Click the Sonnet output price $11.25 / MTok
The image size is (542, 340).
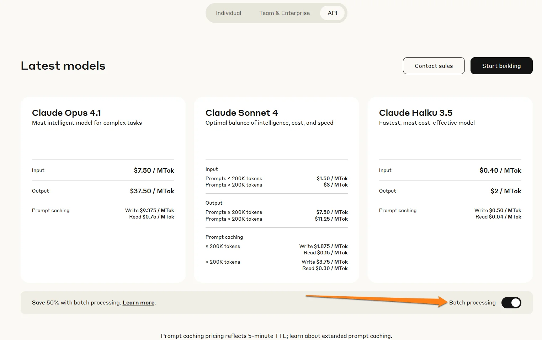pos(331,219)
